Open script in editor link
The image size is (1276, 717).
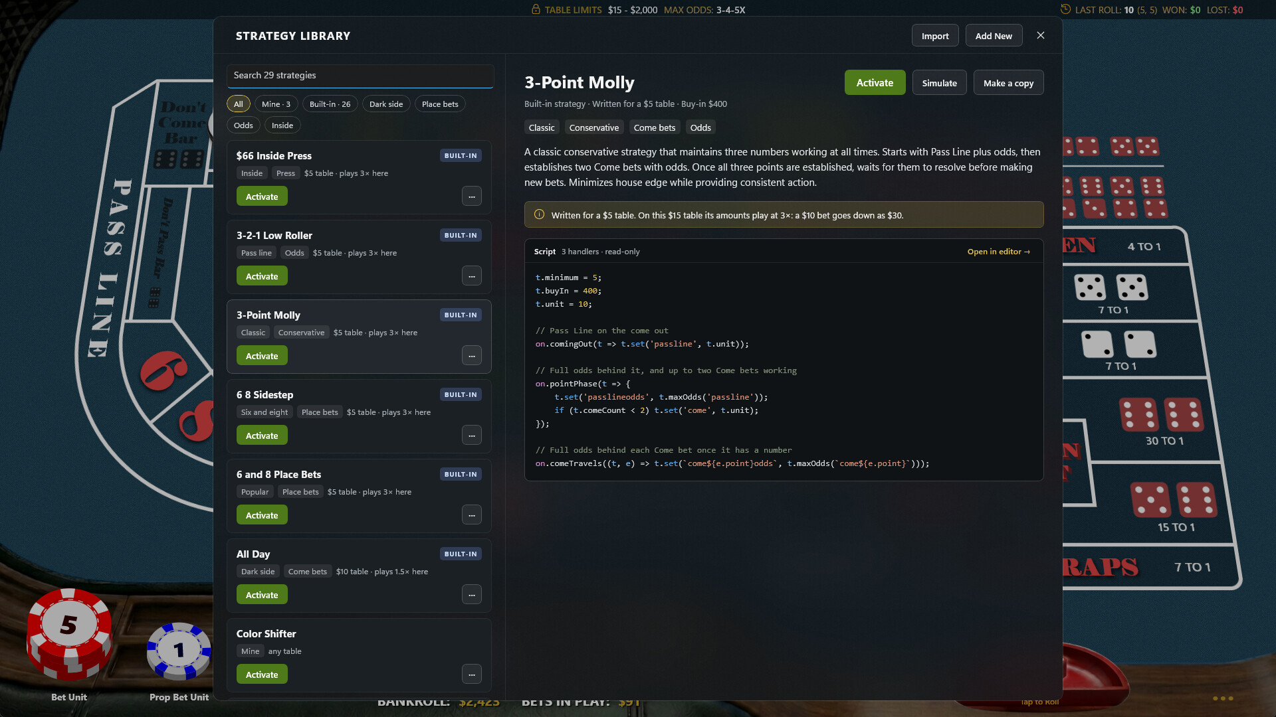coord(998,252)
